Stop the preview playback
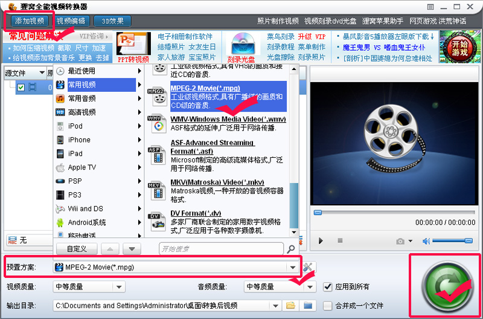The height and width of the screenshot is (319, 483). coord(340,240)
